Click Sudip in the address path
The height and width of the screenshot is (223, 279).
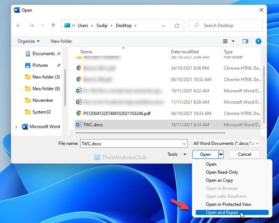(102, 25)
